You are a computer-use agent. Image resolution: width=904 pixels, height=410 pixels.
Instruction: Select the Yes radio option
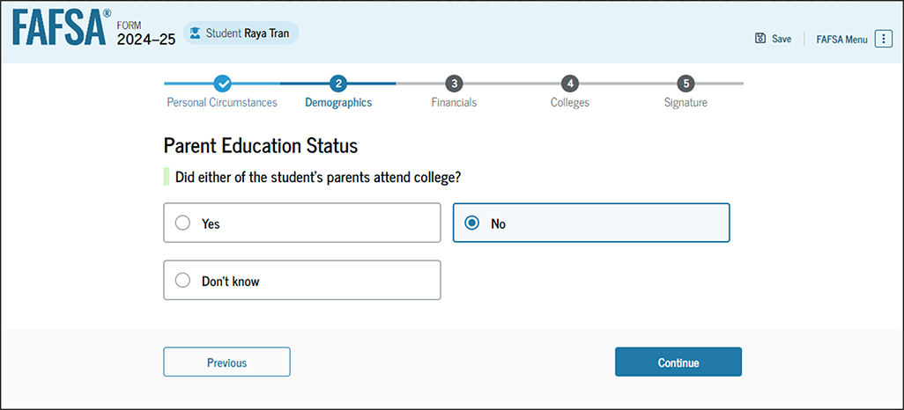pos(183,223)
